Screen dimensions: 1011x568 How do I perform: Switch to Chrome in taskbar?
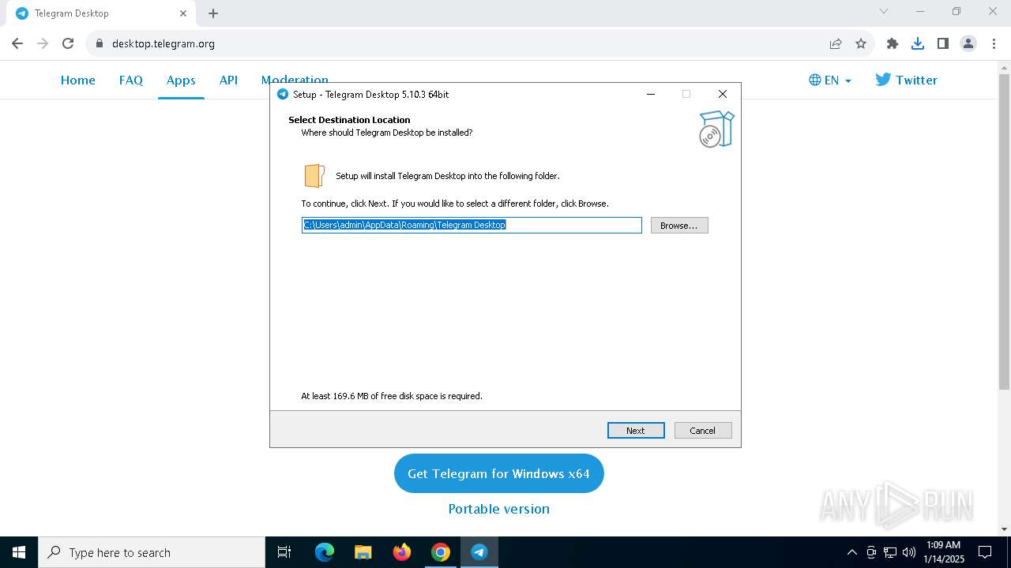coord(441,552)
